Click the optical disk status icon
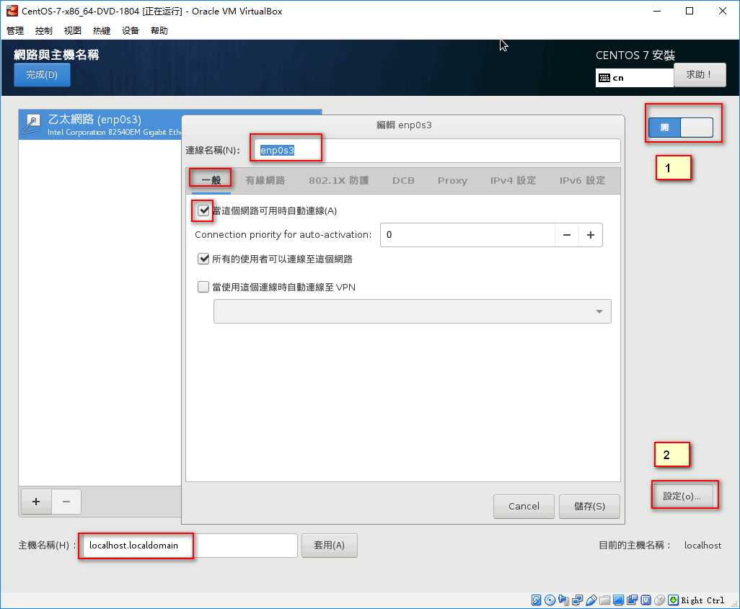The width and height of the screenshot is (740, 609). (x=550, y=600)
